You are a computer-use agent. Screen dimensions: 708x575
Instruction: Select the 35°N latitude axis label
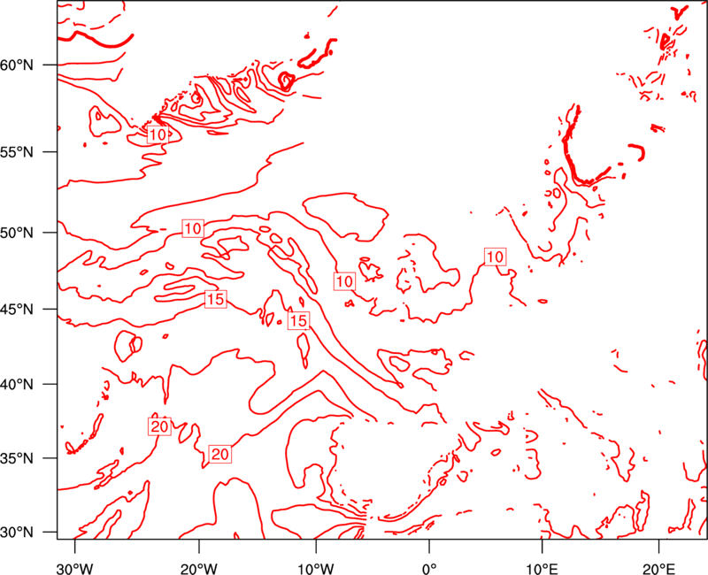(17, 458)
